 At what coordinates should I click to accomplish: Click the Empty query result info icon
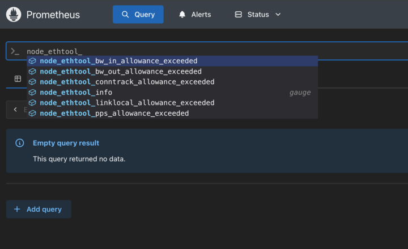[x=20, y=143]
